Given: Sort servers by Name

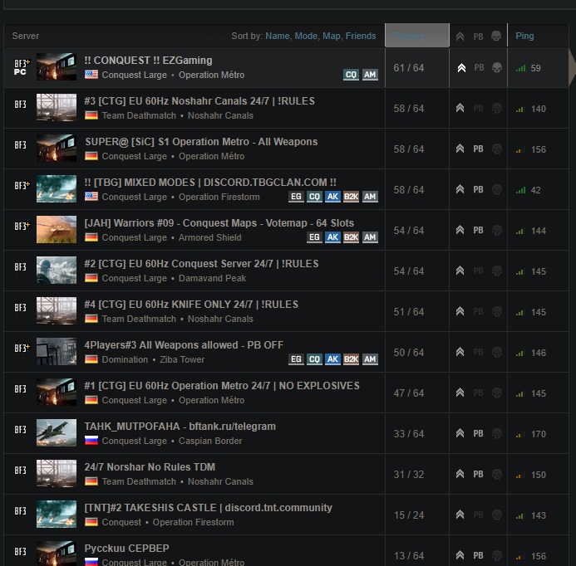Looking at the screenshot, I should pyautogui.click(x=278, y=36).
